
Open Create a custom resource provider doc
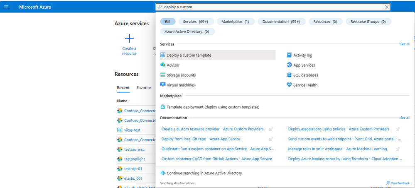pos(213,129)
